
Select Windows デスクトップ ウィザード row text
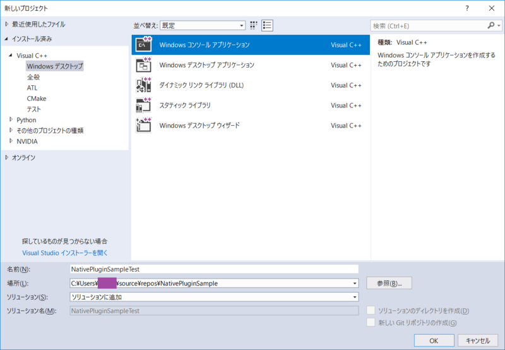tap(199, 125)
